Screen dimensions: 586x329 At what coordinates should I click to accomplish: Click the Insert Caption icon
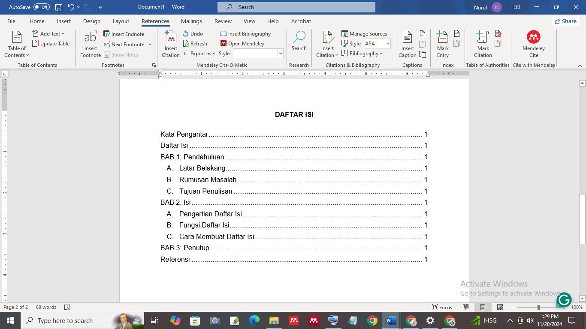[x=408, y=44]
